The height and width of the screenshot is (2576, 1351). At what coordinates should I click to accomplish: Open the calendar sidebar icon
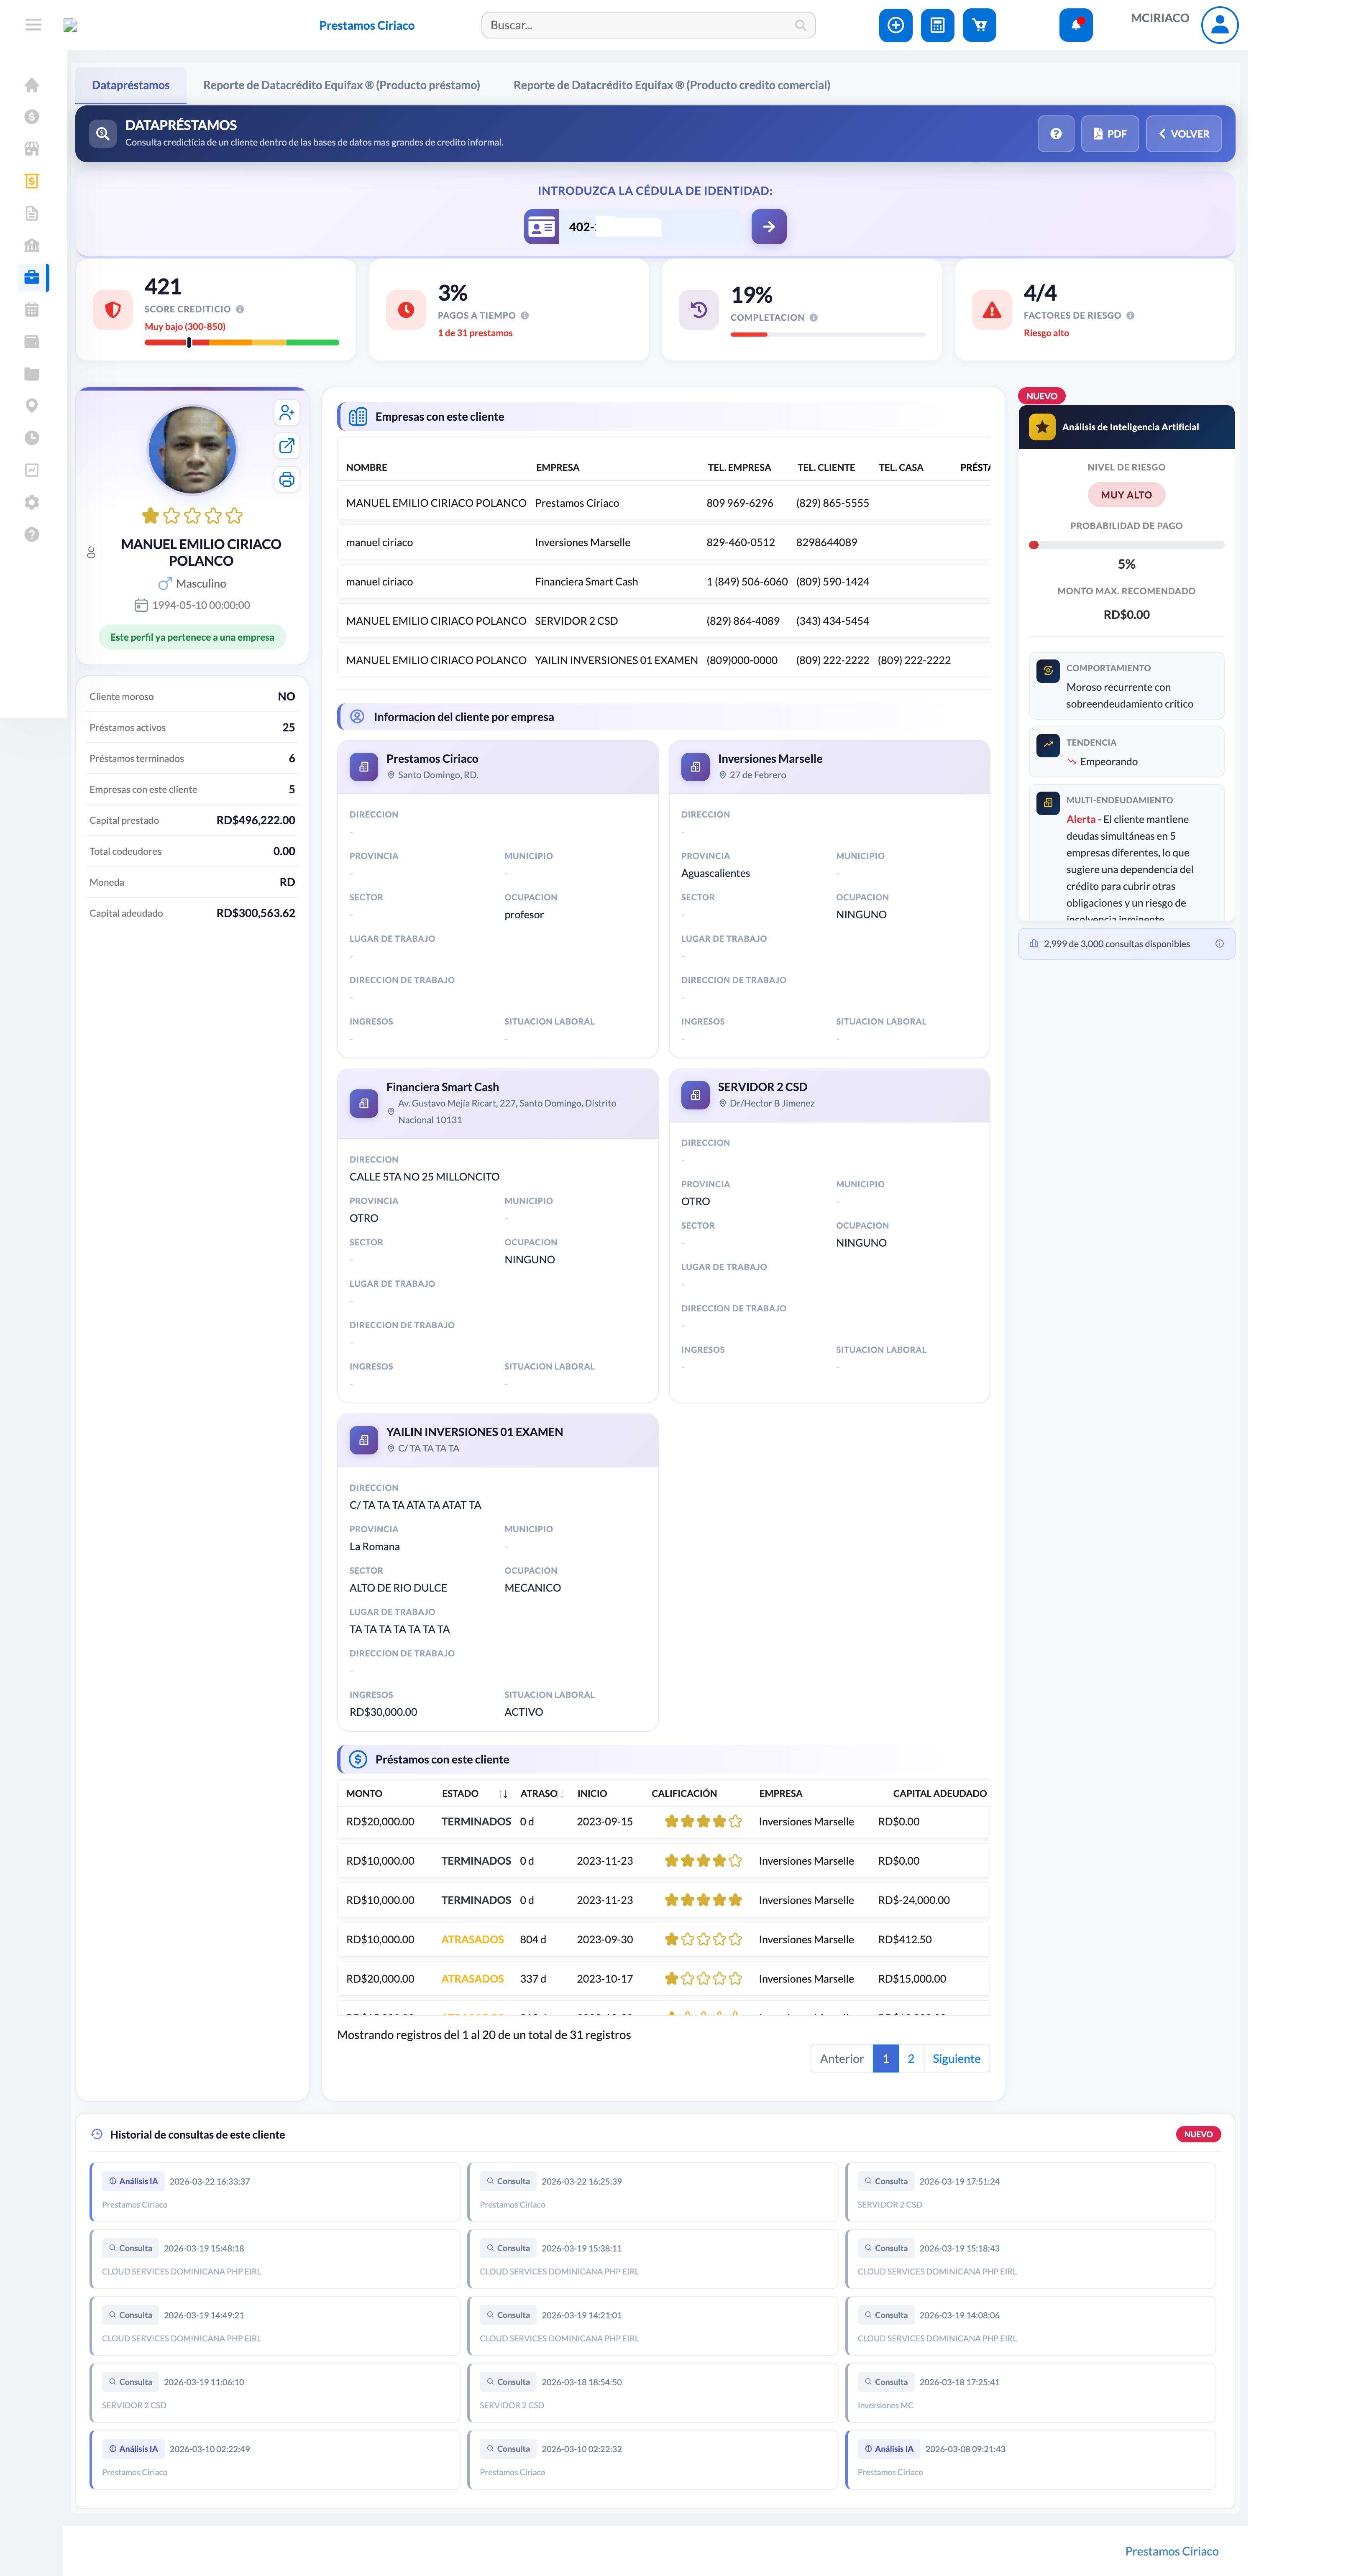32,310
